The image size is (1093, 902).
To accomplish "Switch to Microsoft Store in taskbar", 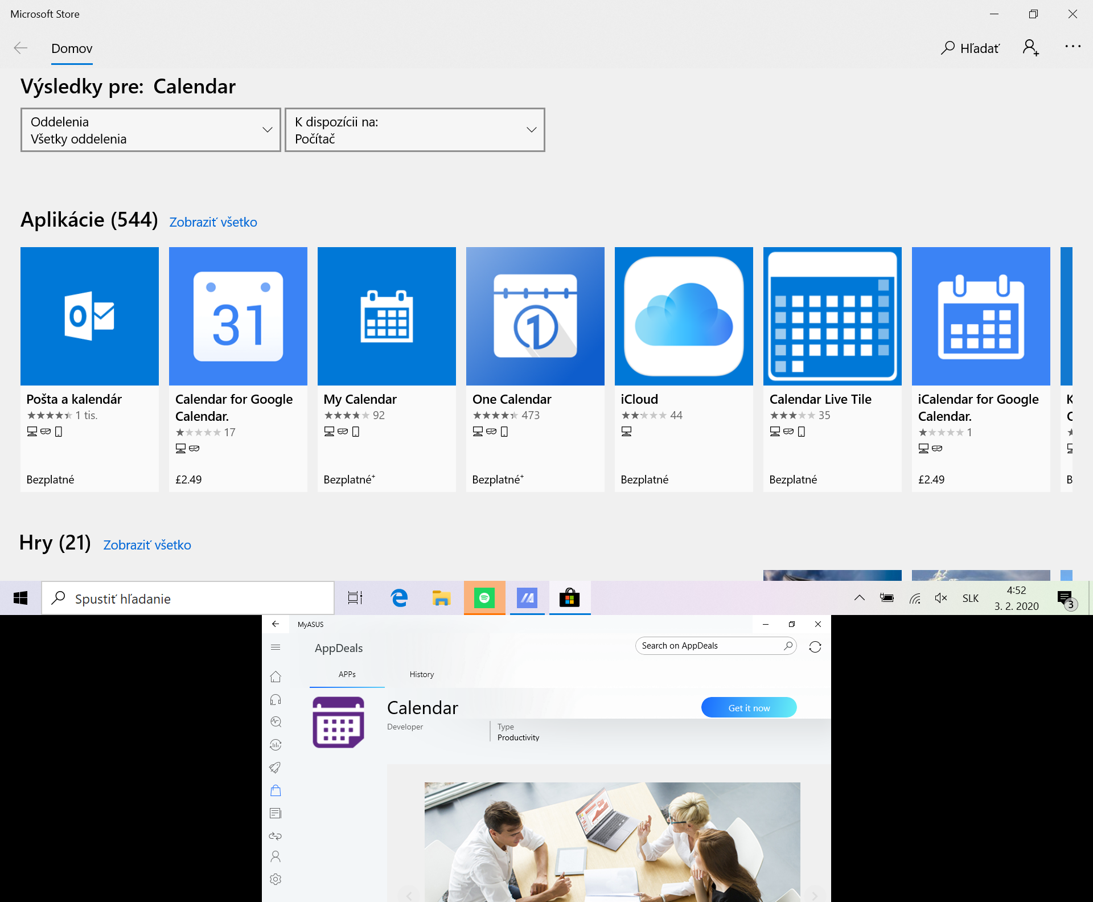I will 569,598.
